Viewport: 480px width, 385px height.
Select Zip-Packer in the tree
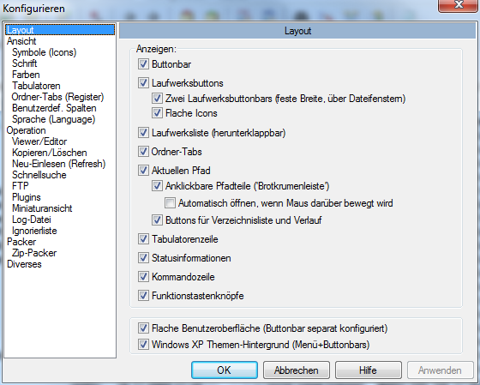point(34,253)
